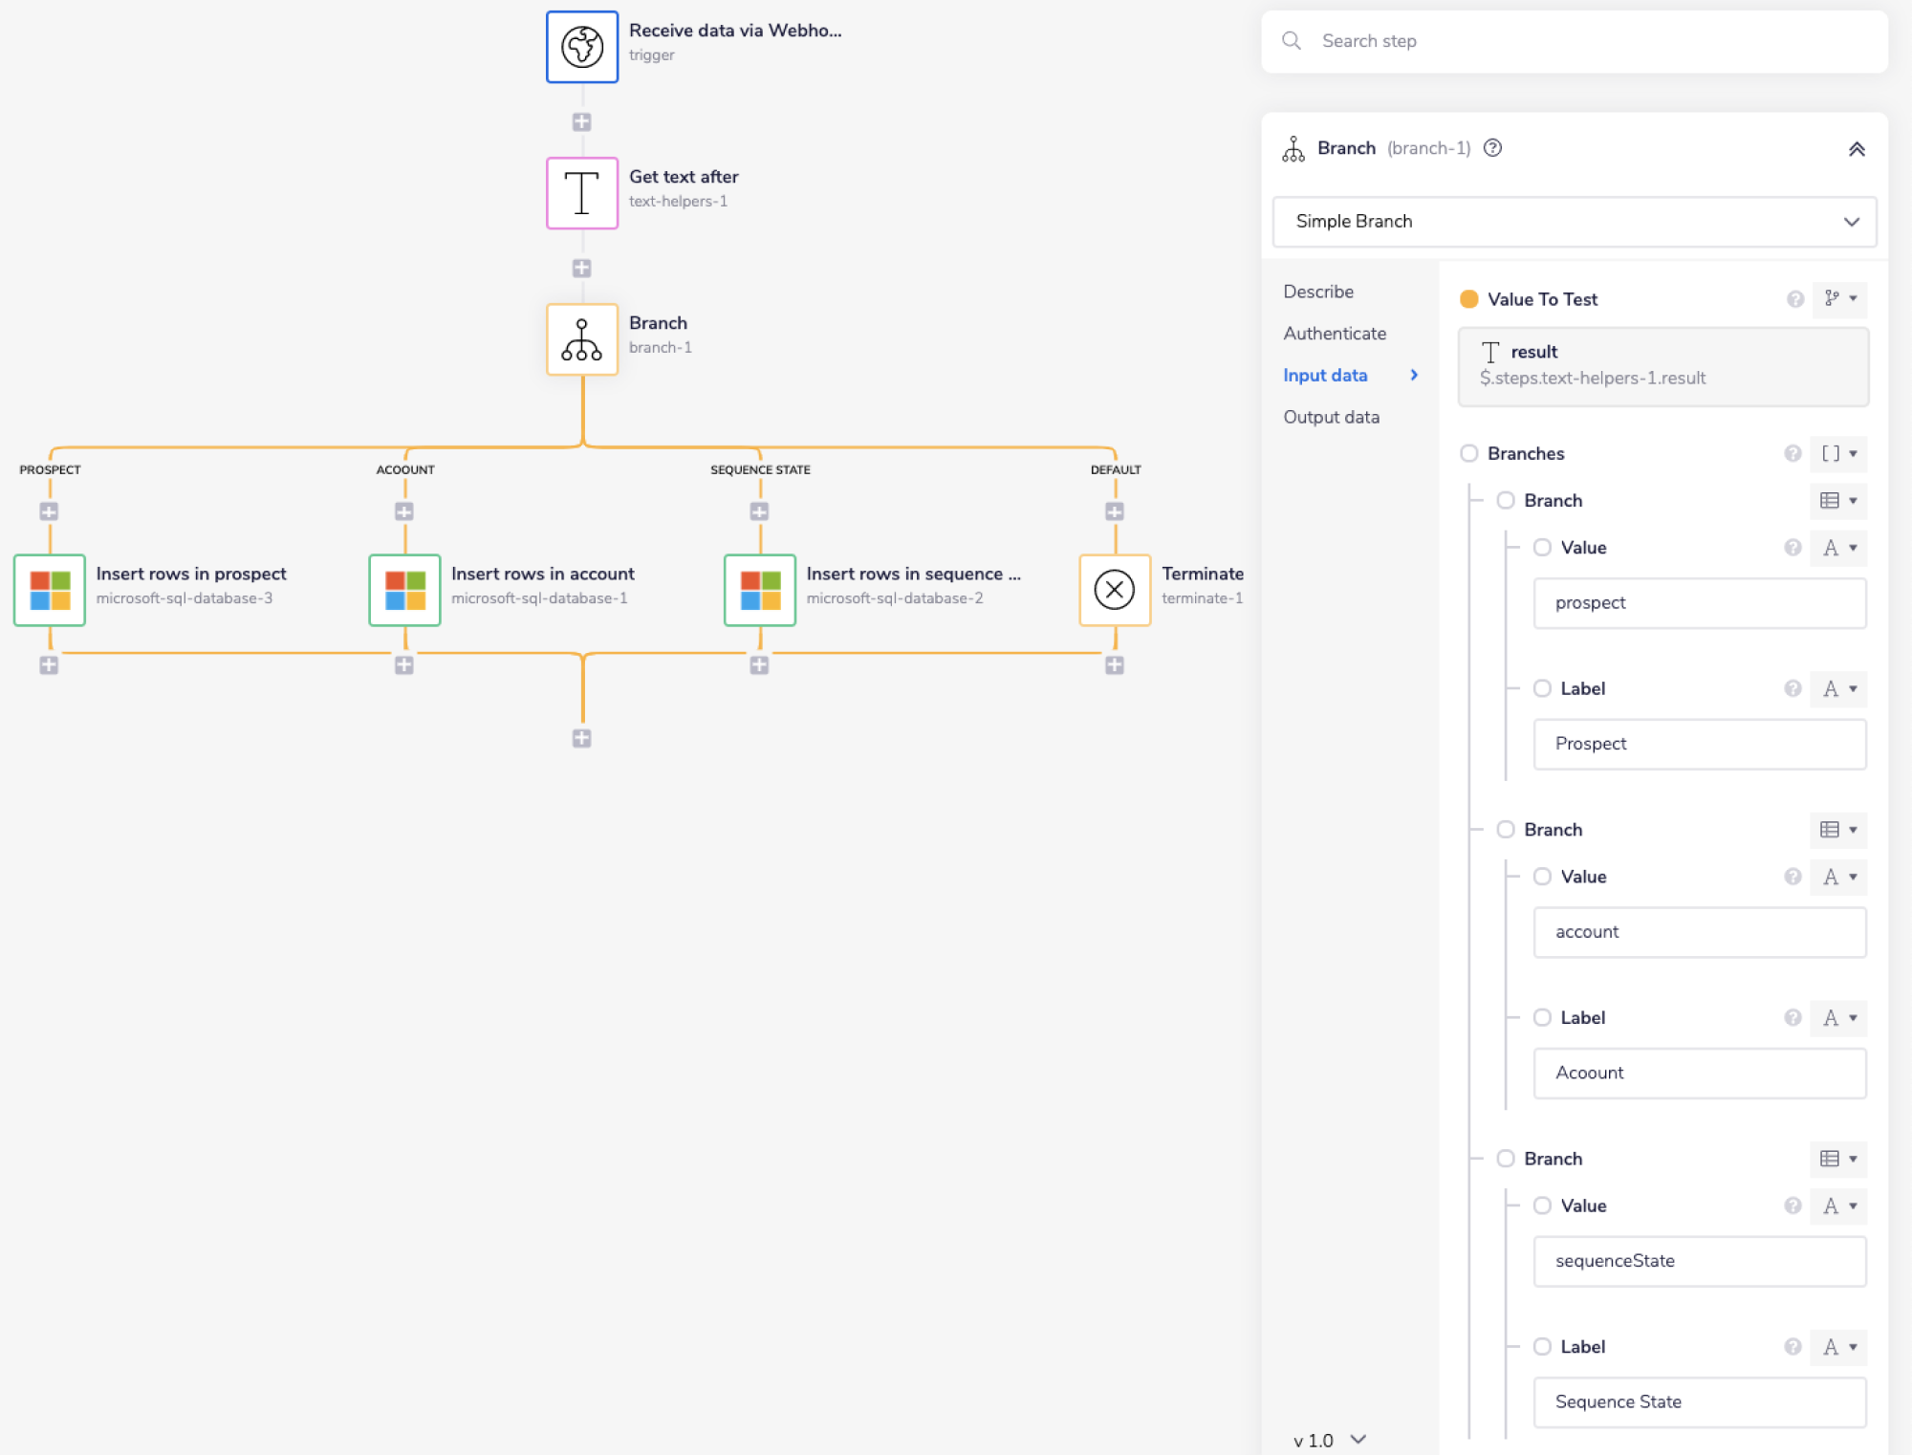Toggle the radio next to the prospect Value field
Viewport: 1912px width, 1455px height.
(1542, 547)
